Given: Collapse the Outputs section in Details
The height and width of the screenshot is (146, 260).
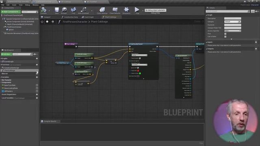Looking at the screenshot, I should (x=207, y=49).
